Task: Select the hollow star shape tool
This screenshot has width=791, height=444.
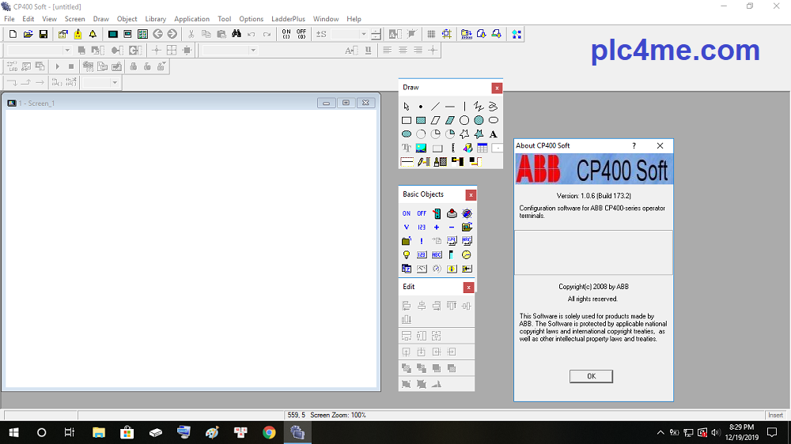Action: (464, 134)
